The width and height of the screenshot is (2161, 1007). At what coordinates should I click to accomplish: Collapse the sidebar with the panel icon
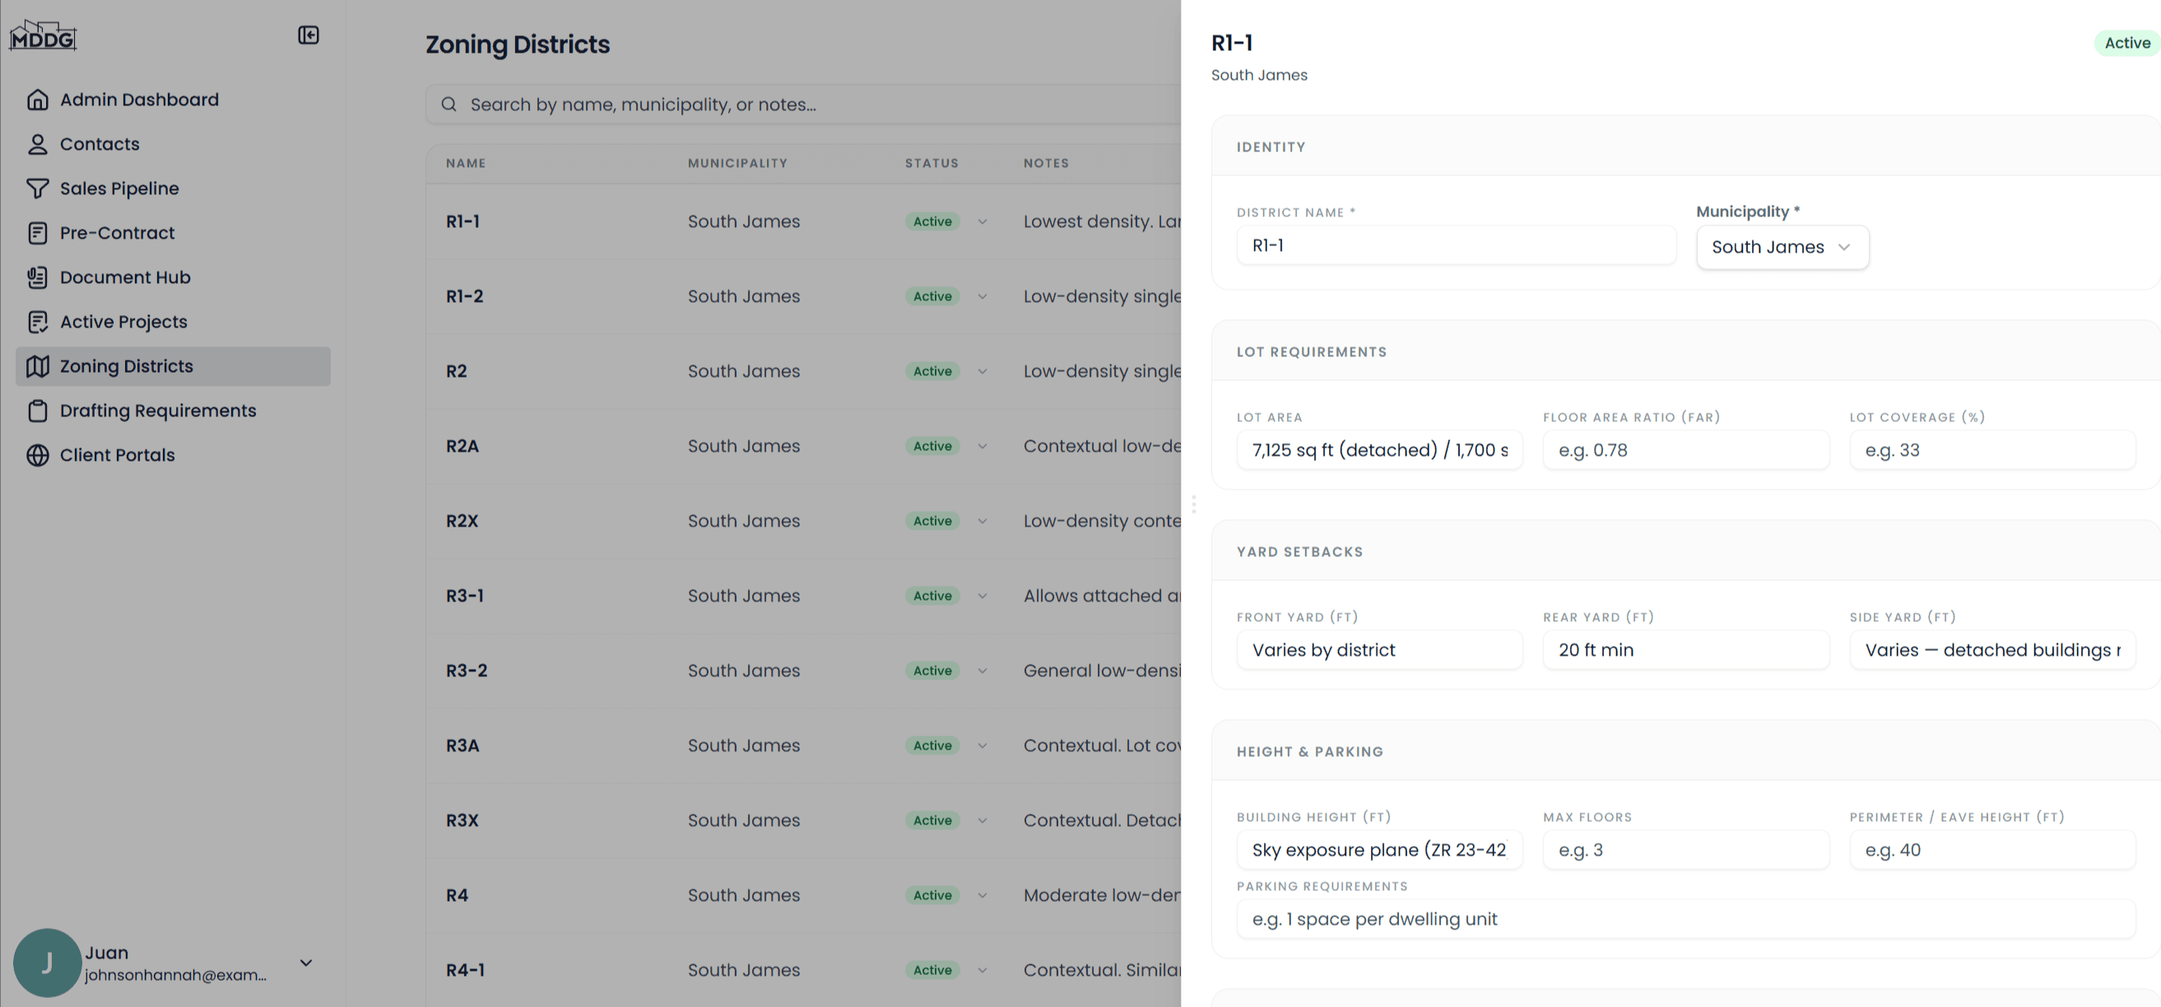(x=308, y=35)
